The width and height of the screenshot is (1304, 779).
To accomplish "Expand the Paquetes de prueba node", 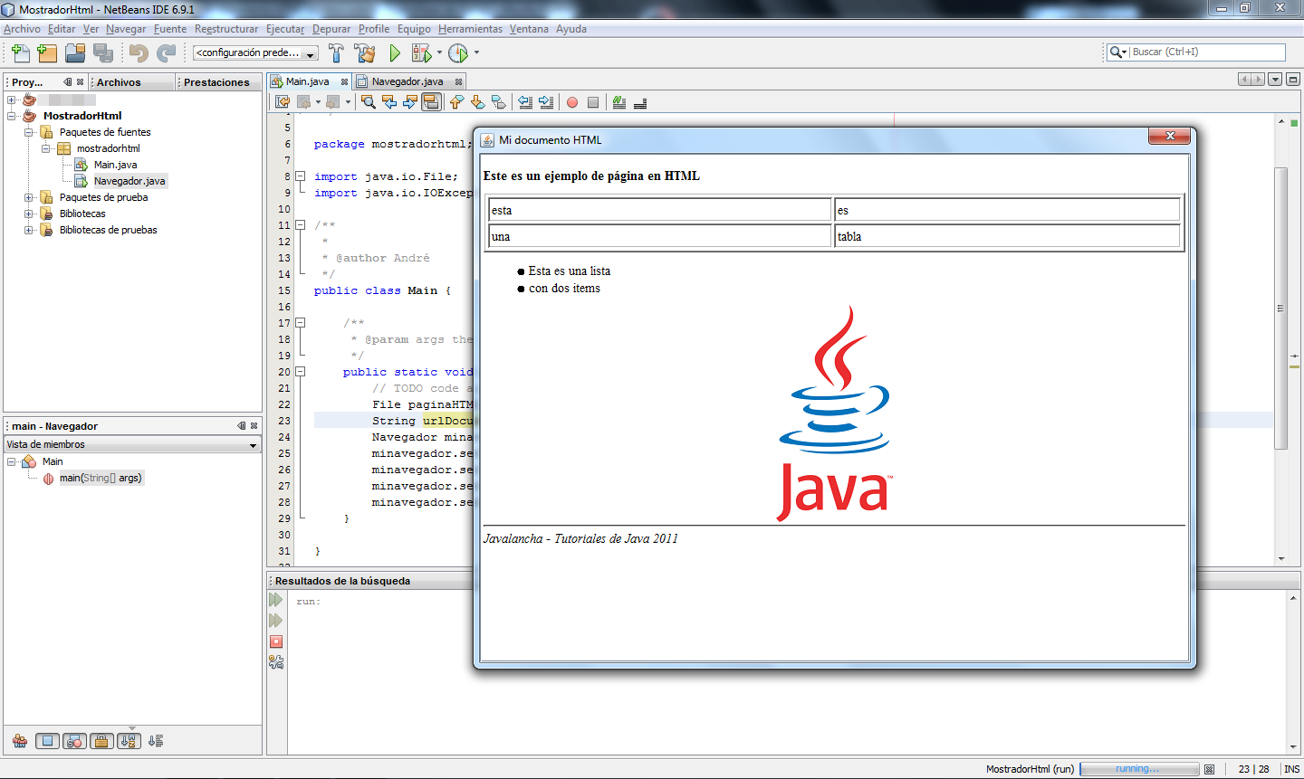I will coord(30,197).
